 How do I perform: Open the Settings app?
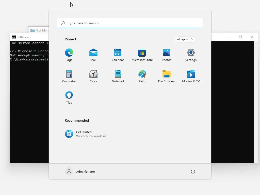(x=191, y=55)
